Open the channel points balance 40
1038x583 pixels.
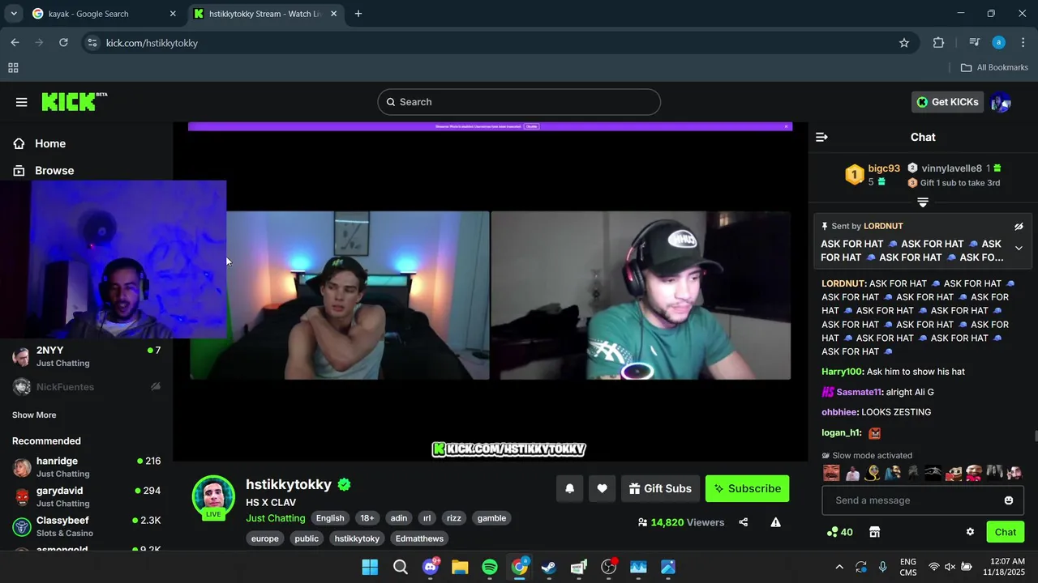(x=839, y=532)
